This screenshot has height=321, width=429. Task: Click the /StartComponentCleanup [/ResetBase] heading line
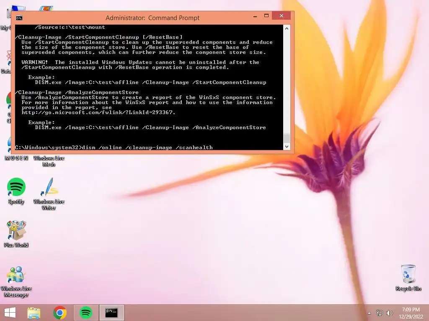(x=99, y=37)
